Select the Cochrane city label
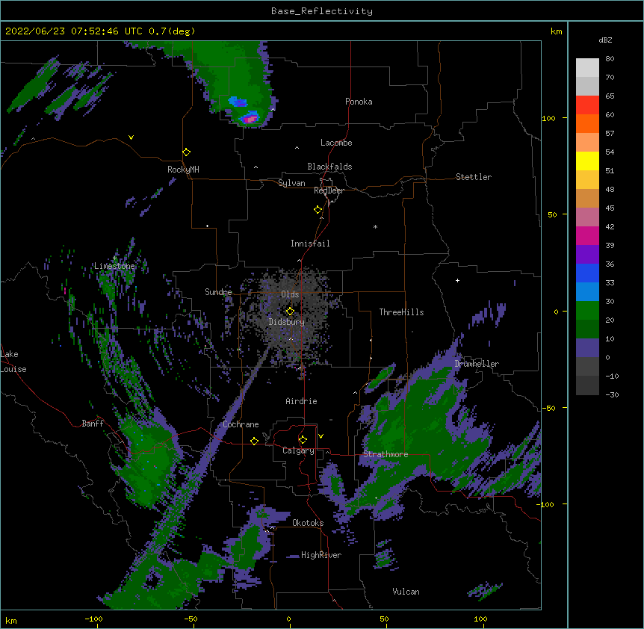 point(241,424)
